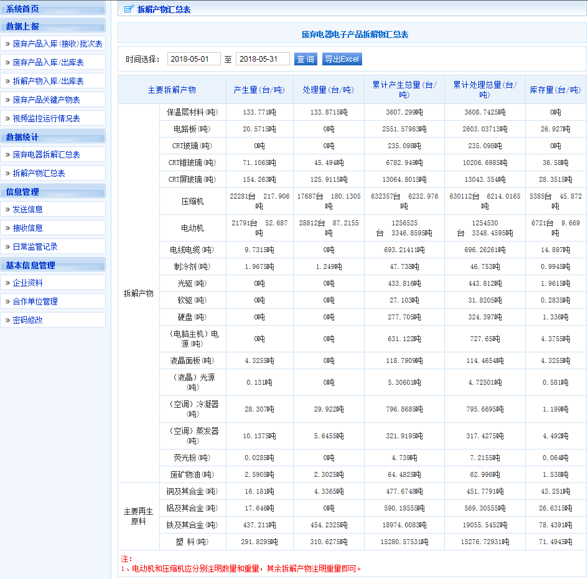Click the end date field 2018-05-31
The width and height of the screenshot is (588, 579).
point(263,59)
